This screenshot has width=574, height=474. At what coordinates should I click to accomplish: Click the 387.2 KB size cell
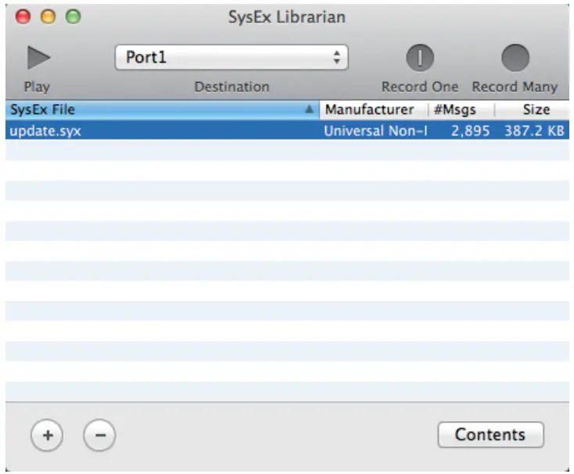point(534,131)
